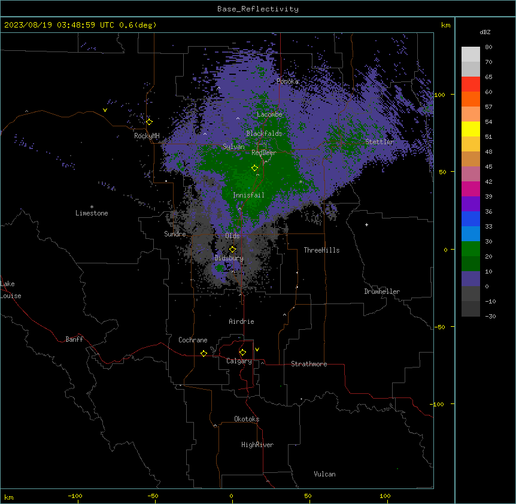The width and height of the screenshot is (516, 504).
Task: Click the Airdrie label
Action: (x=241, y=321)
